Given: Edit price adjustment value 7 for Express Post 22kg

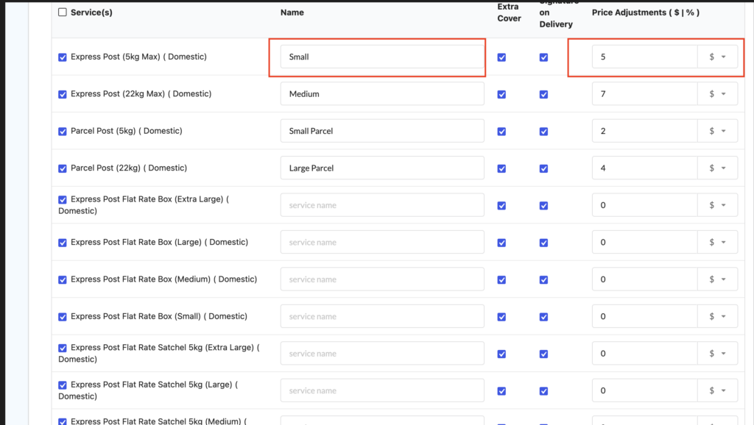Looking at the screenshot, I should pyautogui.click(x=645, y=93).
